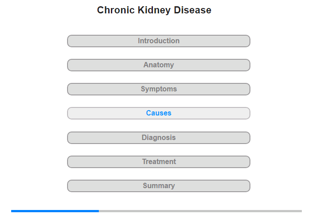Jump to the Treatment section
The height and width of the screenshot is (214, 313).
click(x=158, y=162)
